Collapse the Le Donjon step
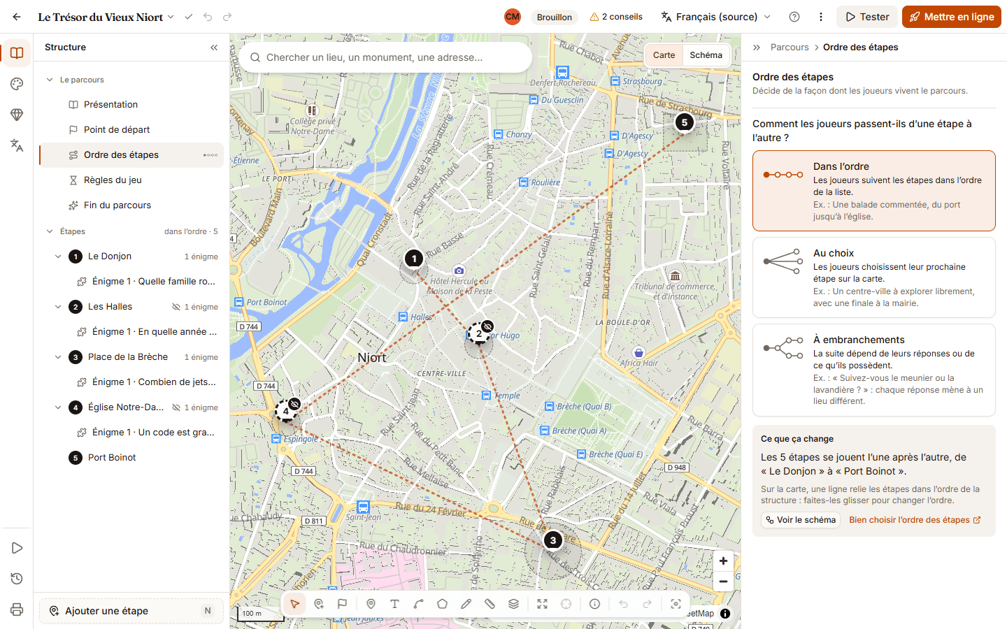1007x629 pixels. point(58,256)
